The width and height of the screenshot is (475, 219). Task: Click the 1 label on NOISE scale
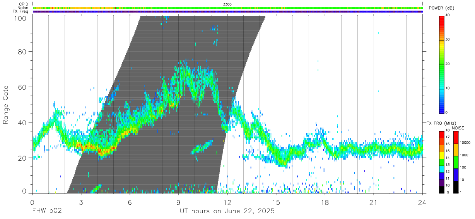point(461,192)
